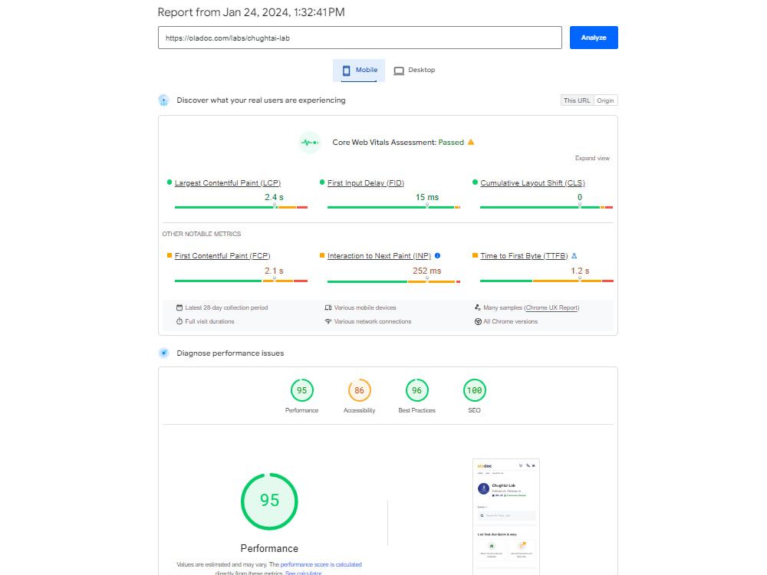Click the TTFB distribution bar
The height and width of the screenshot is (575, 767).
[x=546, y=281]
